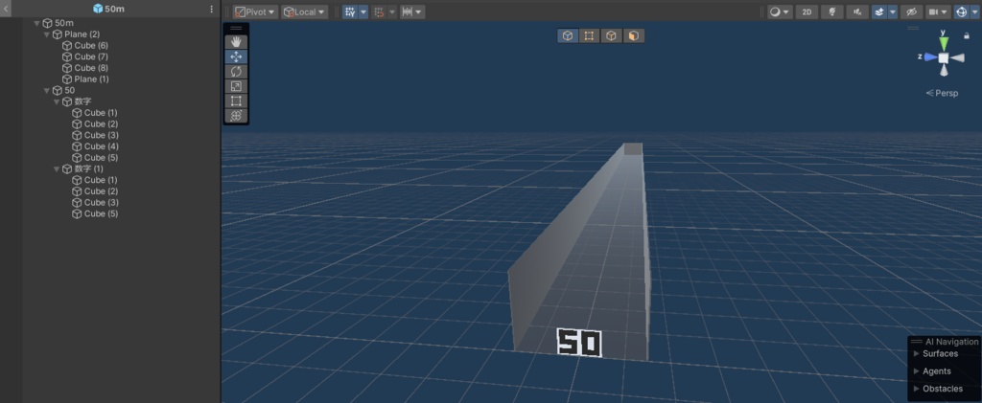The height and width of the screenshot is (403, 982).
Task: Click the scene gizmo lock icon
Action: (x=967, y=36)
